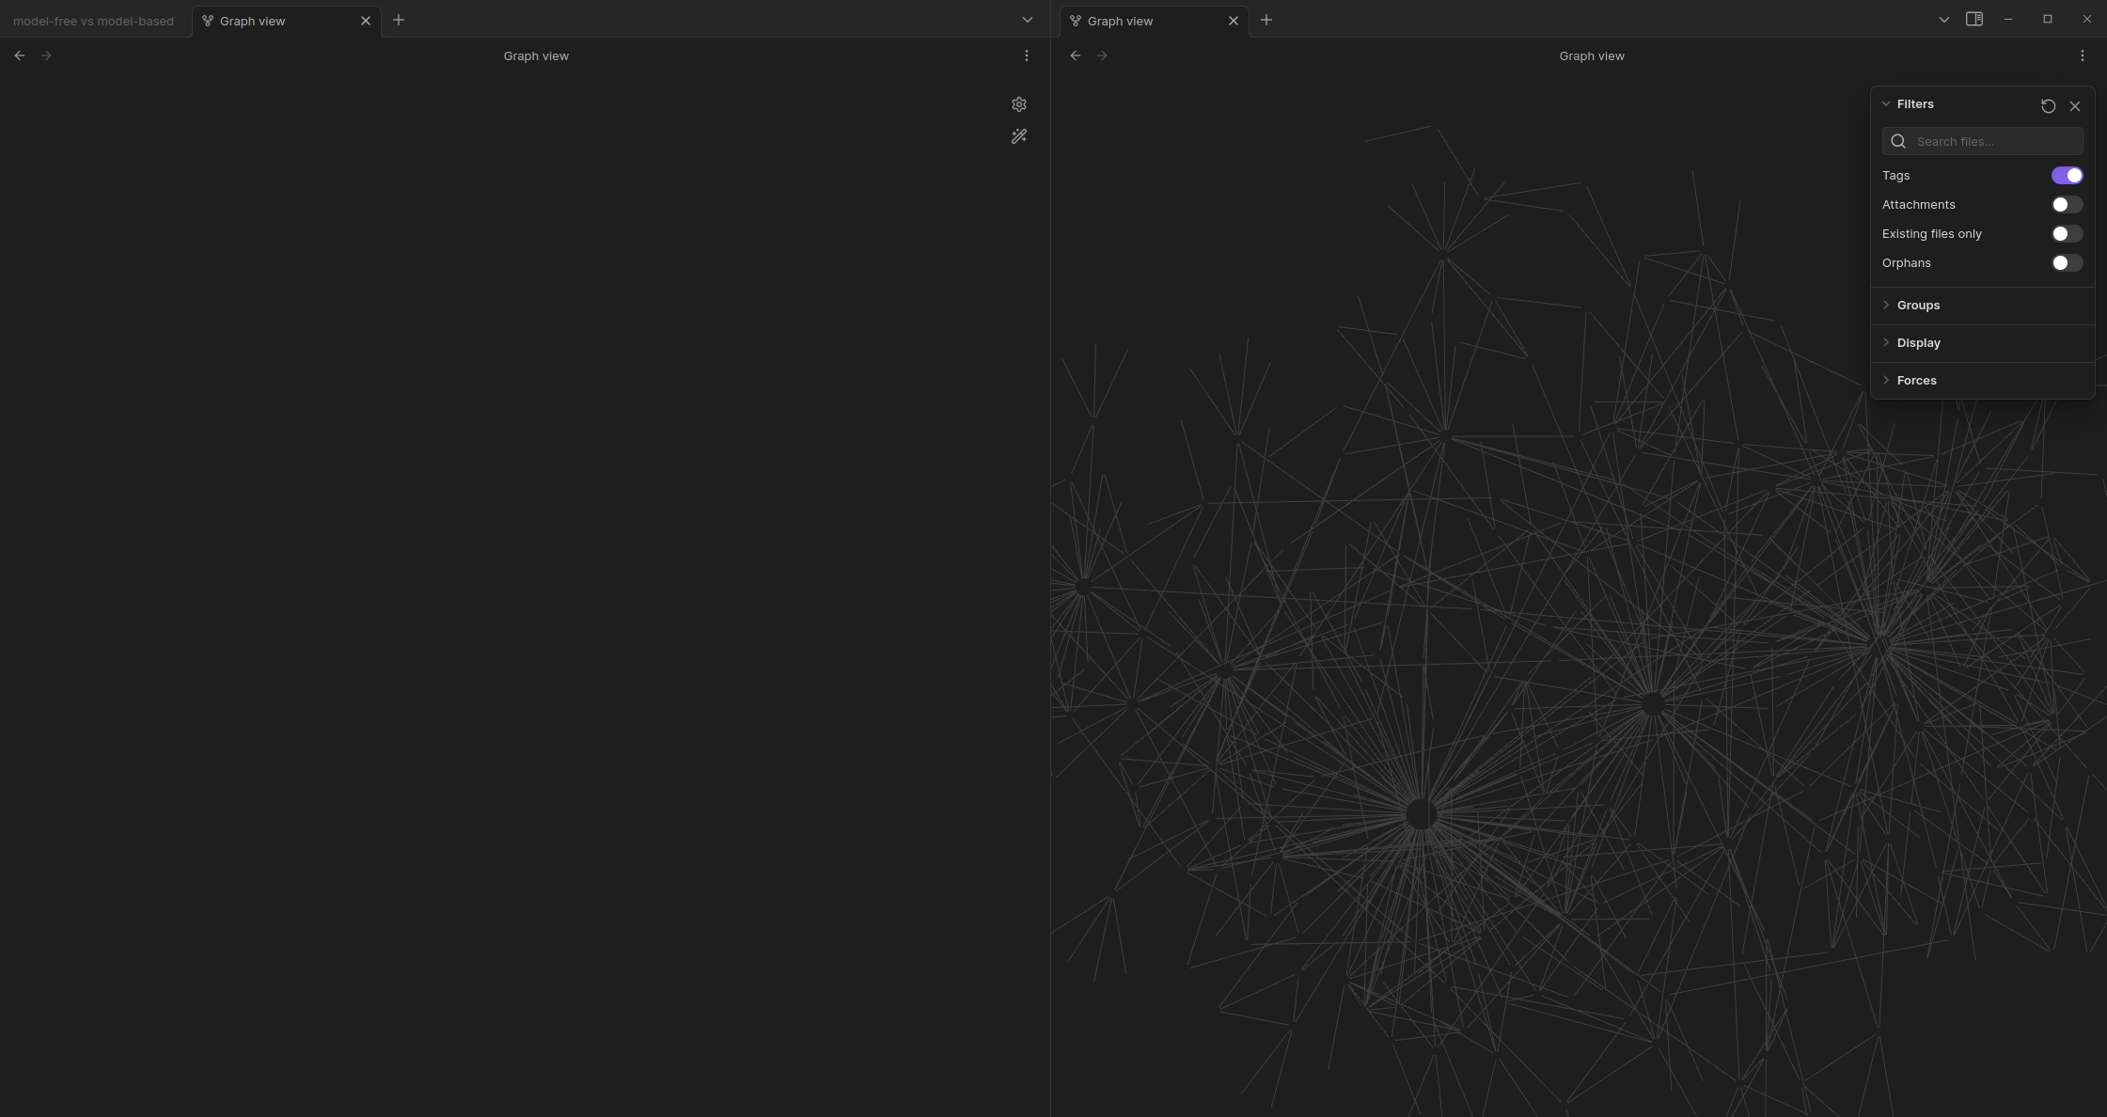Viewport: 2107px width, 1117px height.
Task: Close the right Graph view tab
Action: click(1234, 21)
